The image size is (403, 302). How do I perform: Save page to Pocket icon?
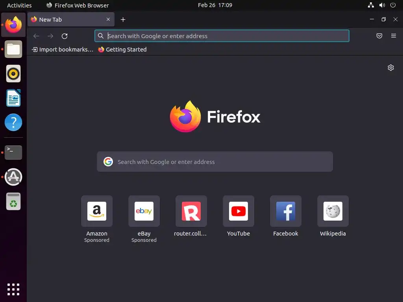379,36
